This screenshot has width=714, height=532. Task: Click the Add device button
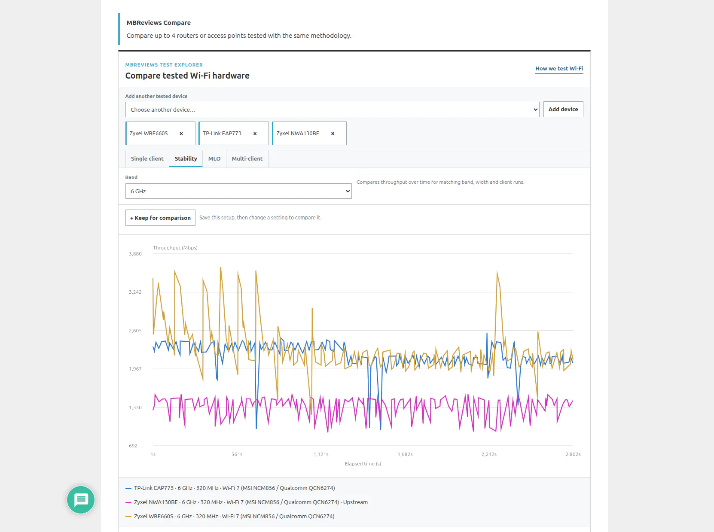pyautogui.click(x=563, y=109)
